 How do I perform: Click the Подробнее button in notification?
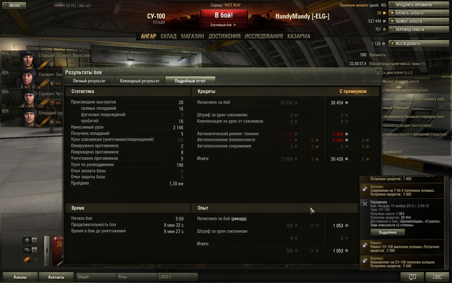click(x=388, y=232)
